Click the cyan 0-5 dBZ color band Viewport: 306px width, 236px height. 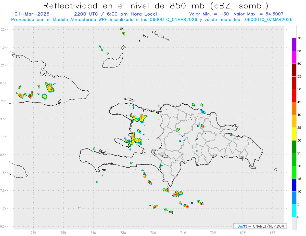click(294, 211)
